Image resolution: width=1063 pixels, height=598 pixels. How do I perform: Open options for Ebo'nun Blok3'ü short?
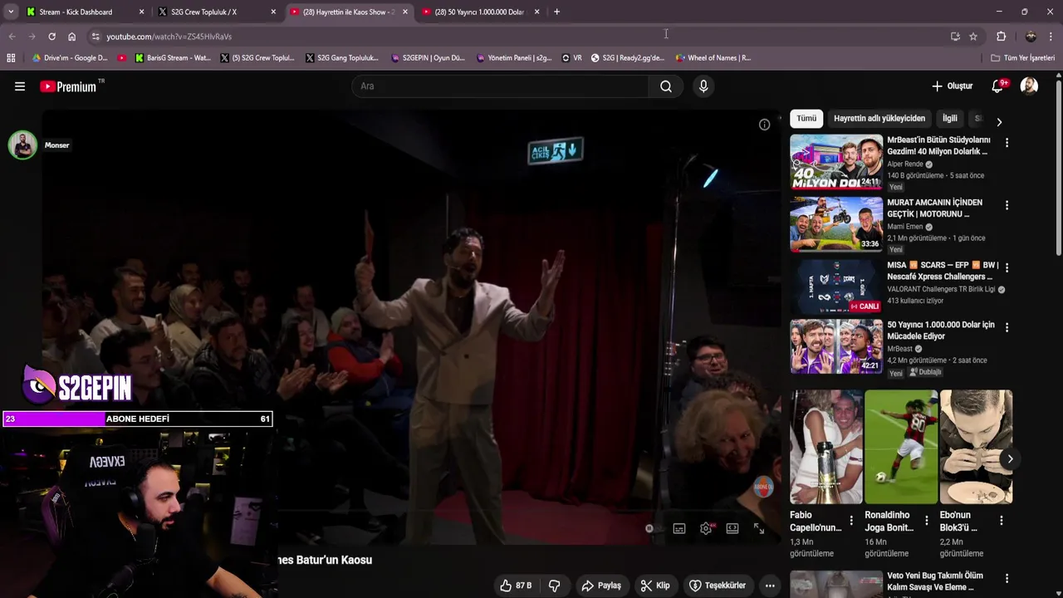click(1001, 521)
